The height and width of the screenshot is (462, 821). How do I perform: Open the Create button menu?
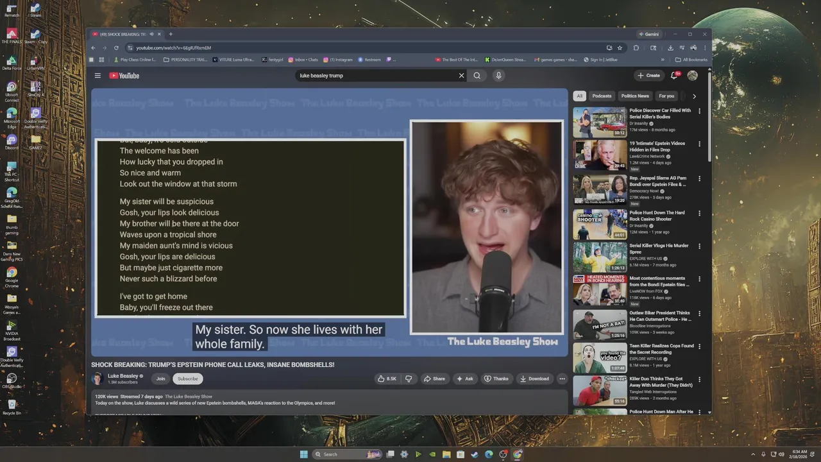648,76
